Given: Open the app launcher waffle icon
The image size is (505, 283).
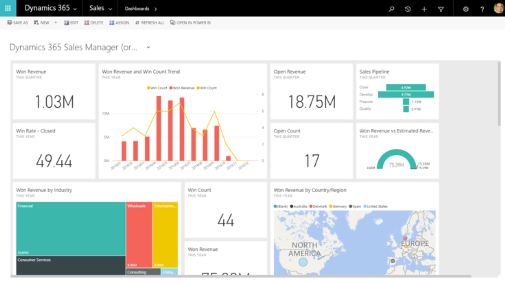Looking at the screenshot, I should [8, 8].
